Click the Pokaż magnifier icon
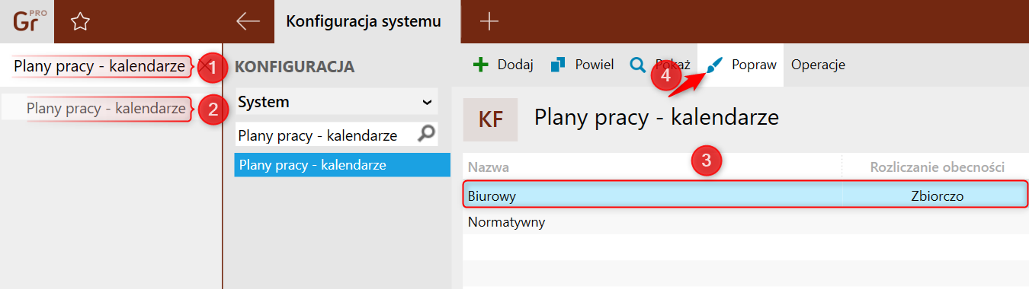 point(637,65)
